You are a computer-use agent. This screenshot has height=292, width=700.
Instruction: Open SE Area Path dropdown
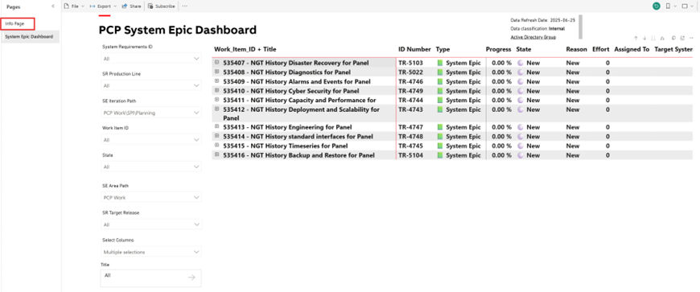coord(151,197)
